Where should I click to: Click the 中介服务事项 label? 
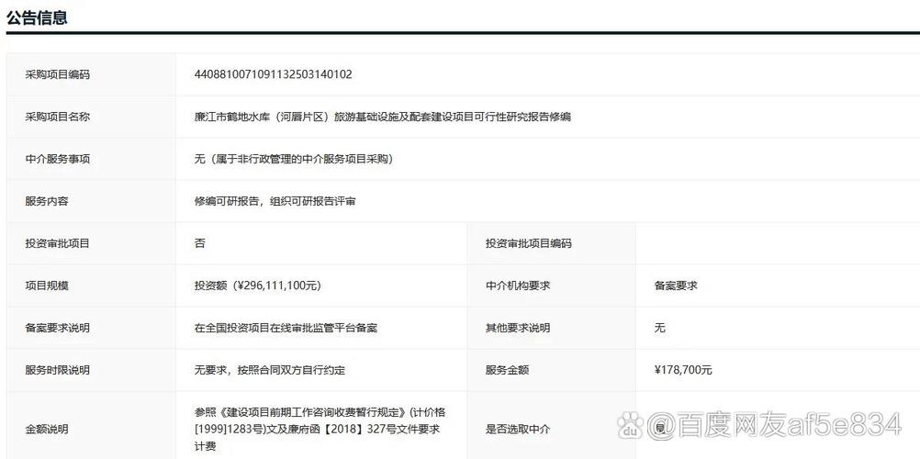[57, 159]
